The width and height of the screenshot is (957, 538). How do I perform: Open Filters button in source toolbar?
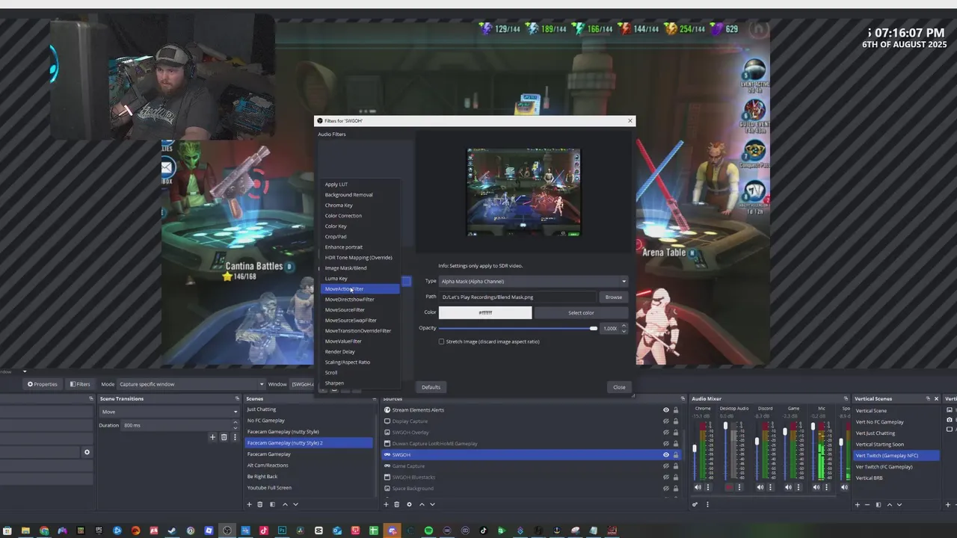click(x=80, y=384)
